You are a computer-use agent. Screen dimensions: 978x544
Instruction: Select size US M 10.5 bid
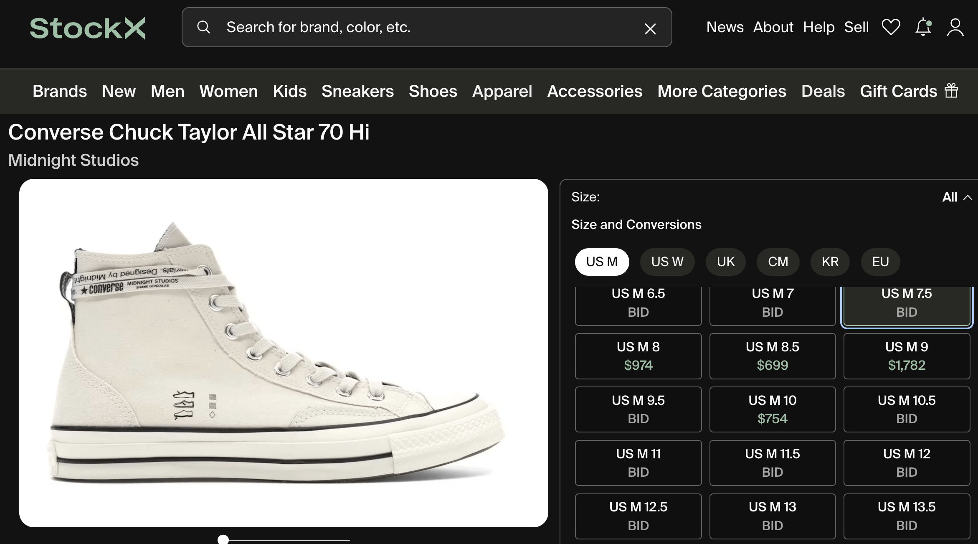[x=907, y=409]
